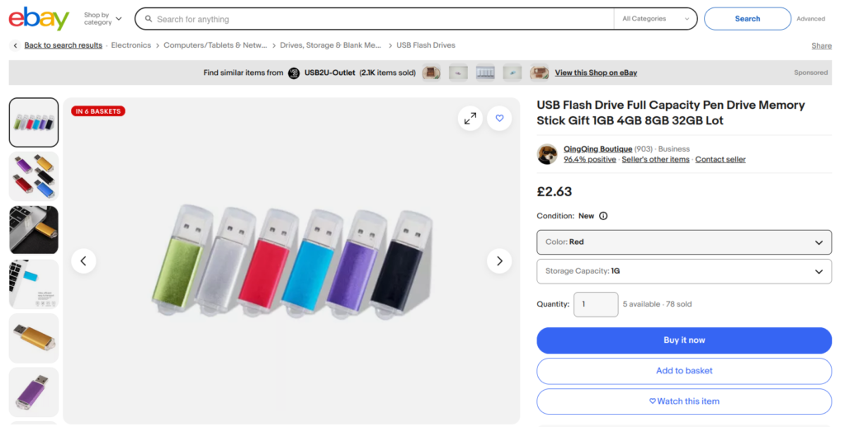Click the Buy it now button
This screenshot has height=427, width=845.
click(x=684, y=340)
